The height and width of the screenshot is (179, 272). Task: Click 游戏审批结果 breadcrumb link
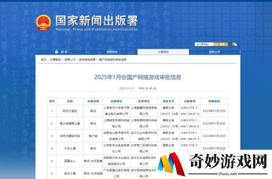pos(87,60)
